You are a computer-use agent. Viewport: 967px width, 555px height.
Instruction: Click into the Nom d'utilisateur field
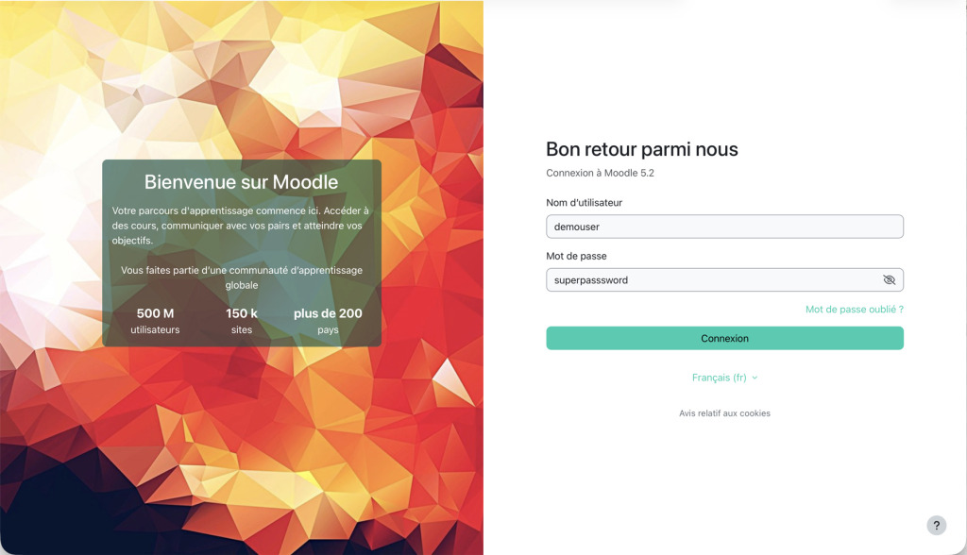tap(724, 227)
